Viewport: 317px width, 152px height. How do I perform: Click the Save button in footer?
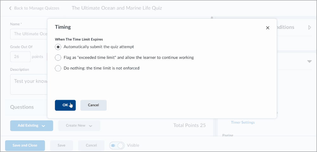(61, 145)
